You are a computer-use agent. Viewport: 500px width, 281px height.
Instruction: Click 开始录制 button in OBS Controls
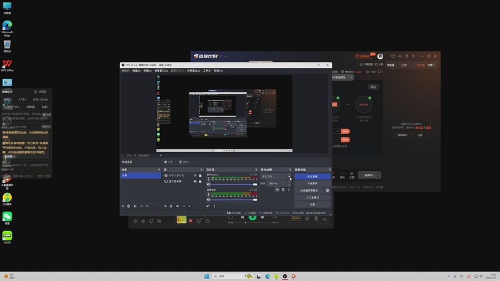(312, 184)
